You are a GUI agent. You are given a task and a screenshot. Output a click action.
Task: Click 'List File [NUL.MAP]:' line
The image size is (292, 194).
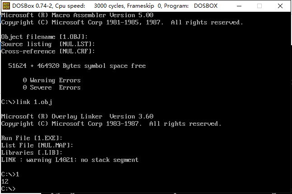[37, 145]
